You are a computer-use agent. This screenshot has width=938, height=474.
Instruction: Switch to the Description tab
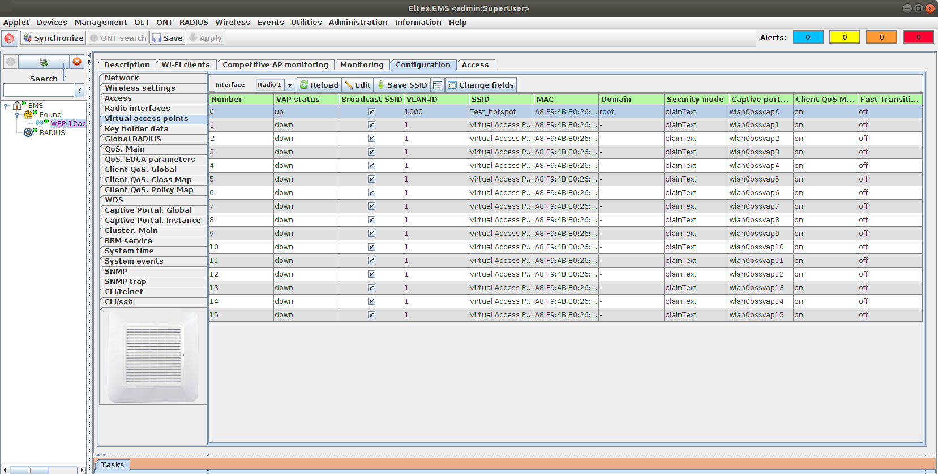click(127, 65)
